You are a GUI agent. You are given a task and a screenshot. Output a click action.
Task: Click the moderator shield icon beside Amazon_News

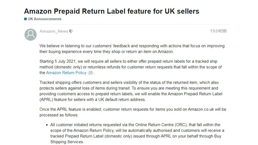click(x=71, y=31)
